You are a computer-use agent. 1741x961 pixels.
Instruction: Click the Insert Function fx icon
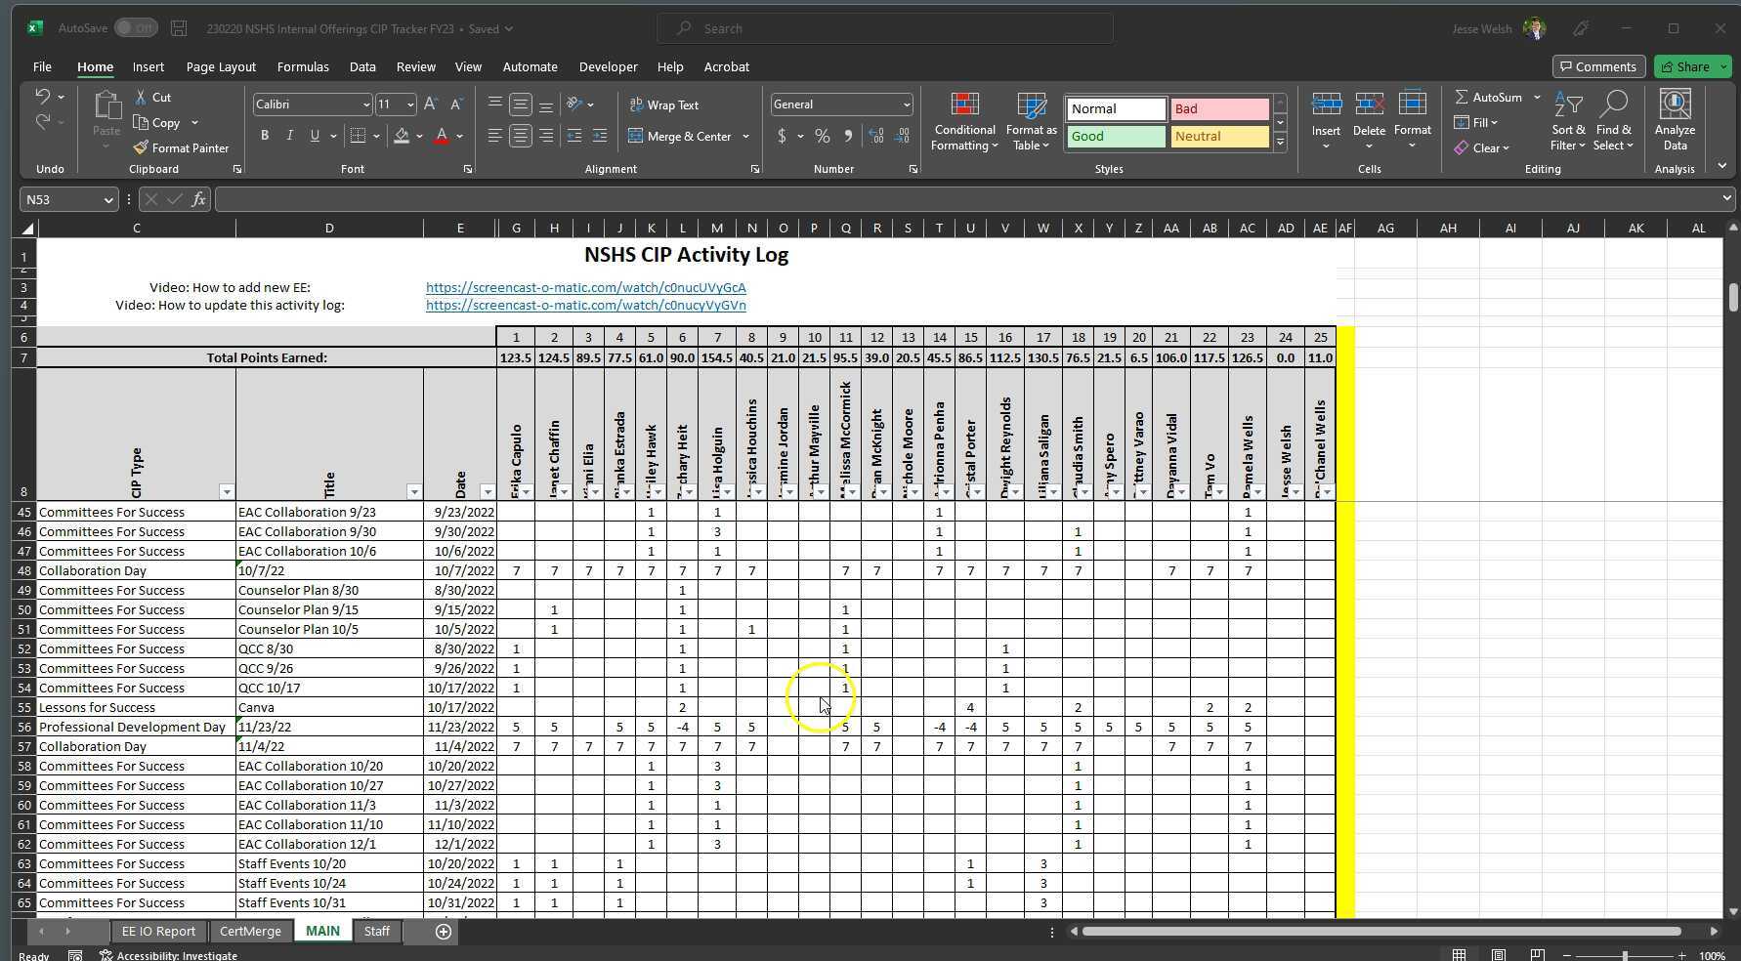(198, 199)
